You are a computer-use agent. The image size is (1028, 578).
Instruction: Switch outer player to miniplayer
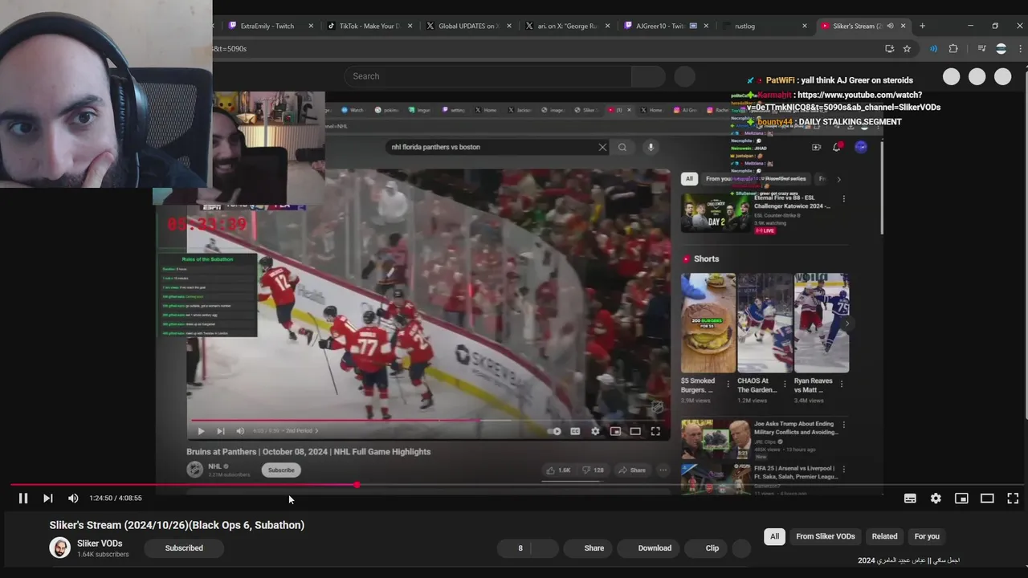tap(961, 499)
